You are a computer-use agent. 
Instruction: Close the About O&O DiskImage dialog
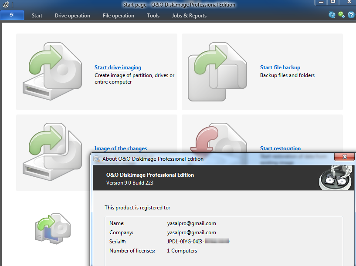click(345, 157)
